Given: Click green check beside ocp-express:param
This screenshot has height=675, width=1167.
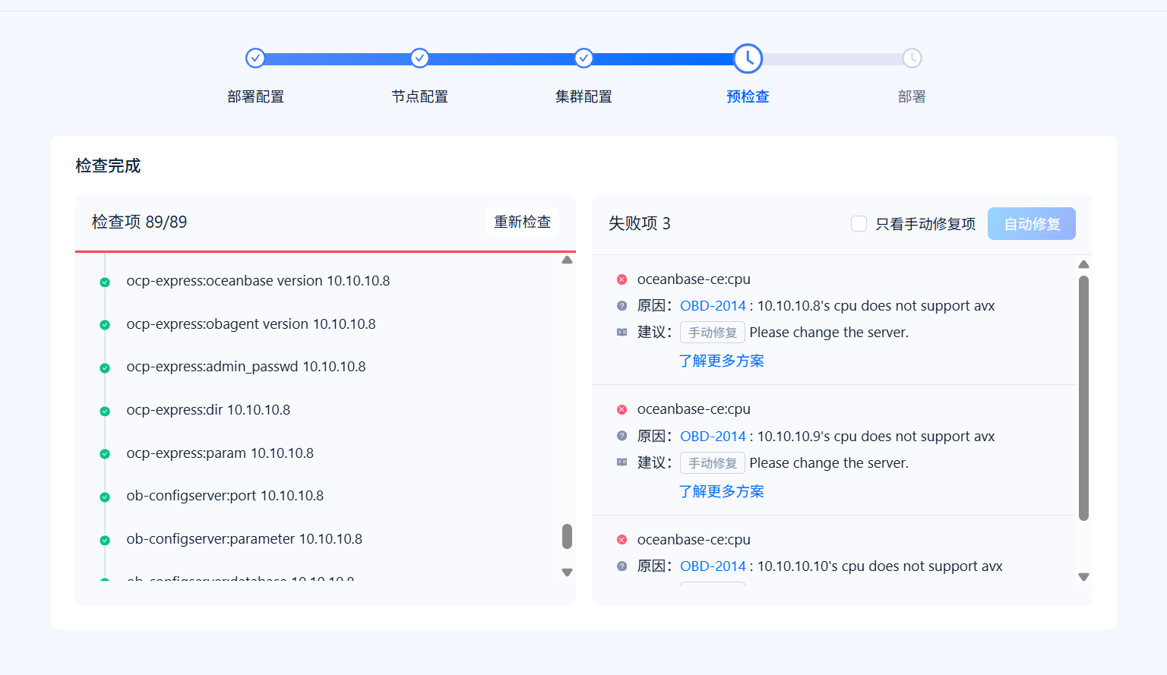Looking at the screenshot, I should 105,454.
